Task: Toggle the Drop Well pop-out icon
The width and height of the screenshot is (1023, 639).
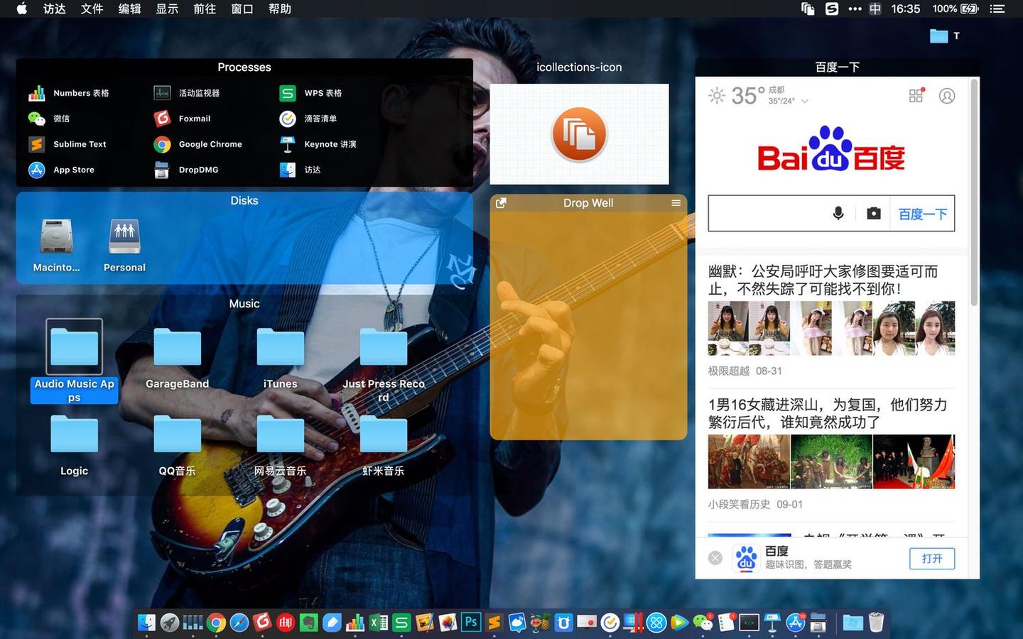Action: pyautogui.click(x=501, y=203)
